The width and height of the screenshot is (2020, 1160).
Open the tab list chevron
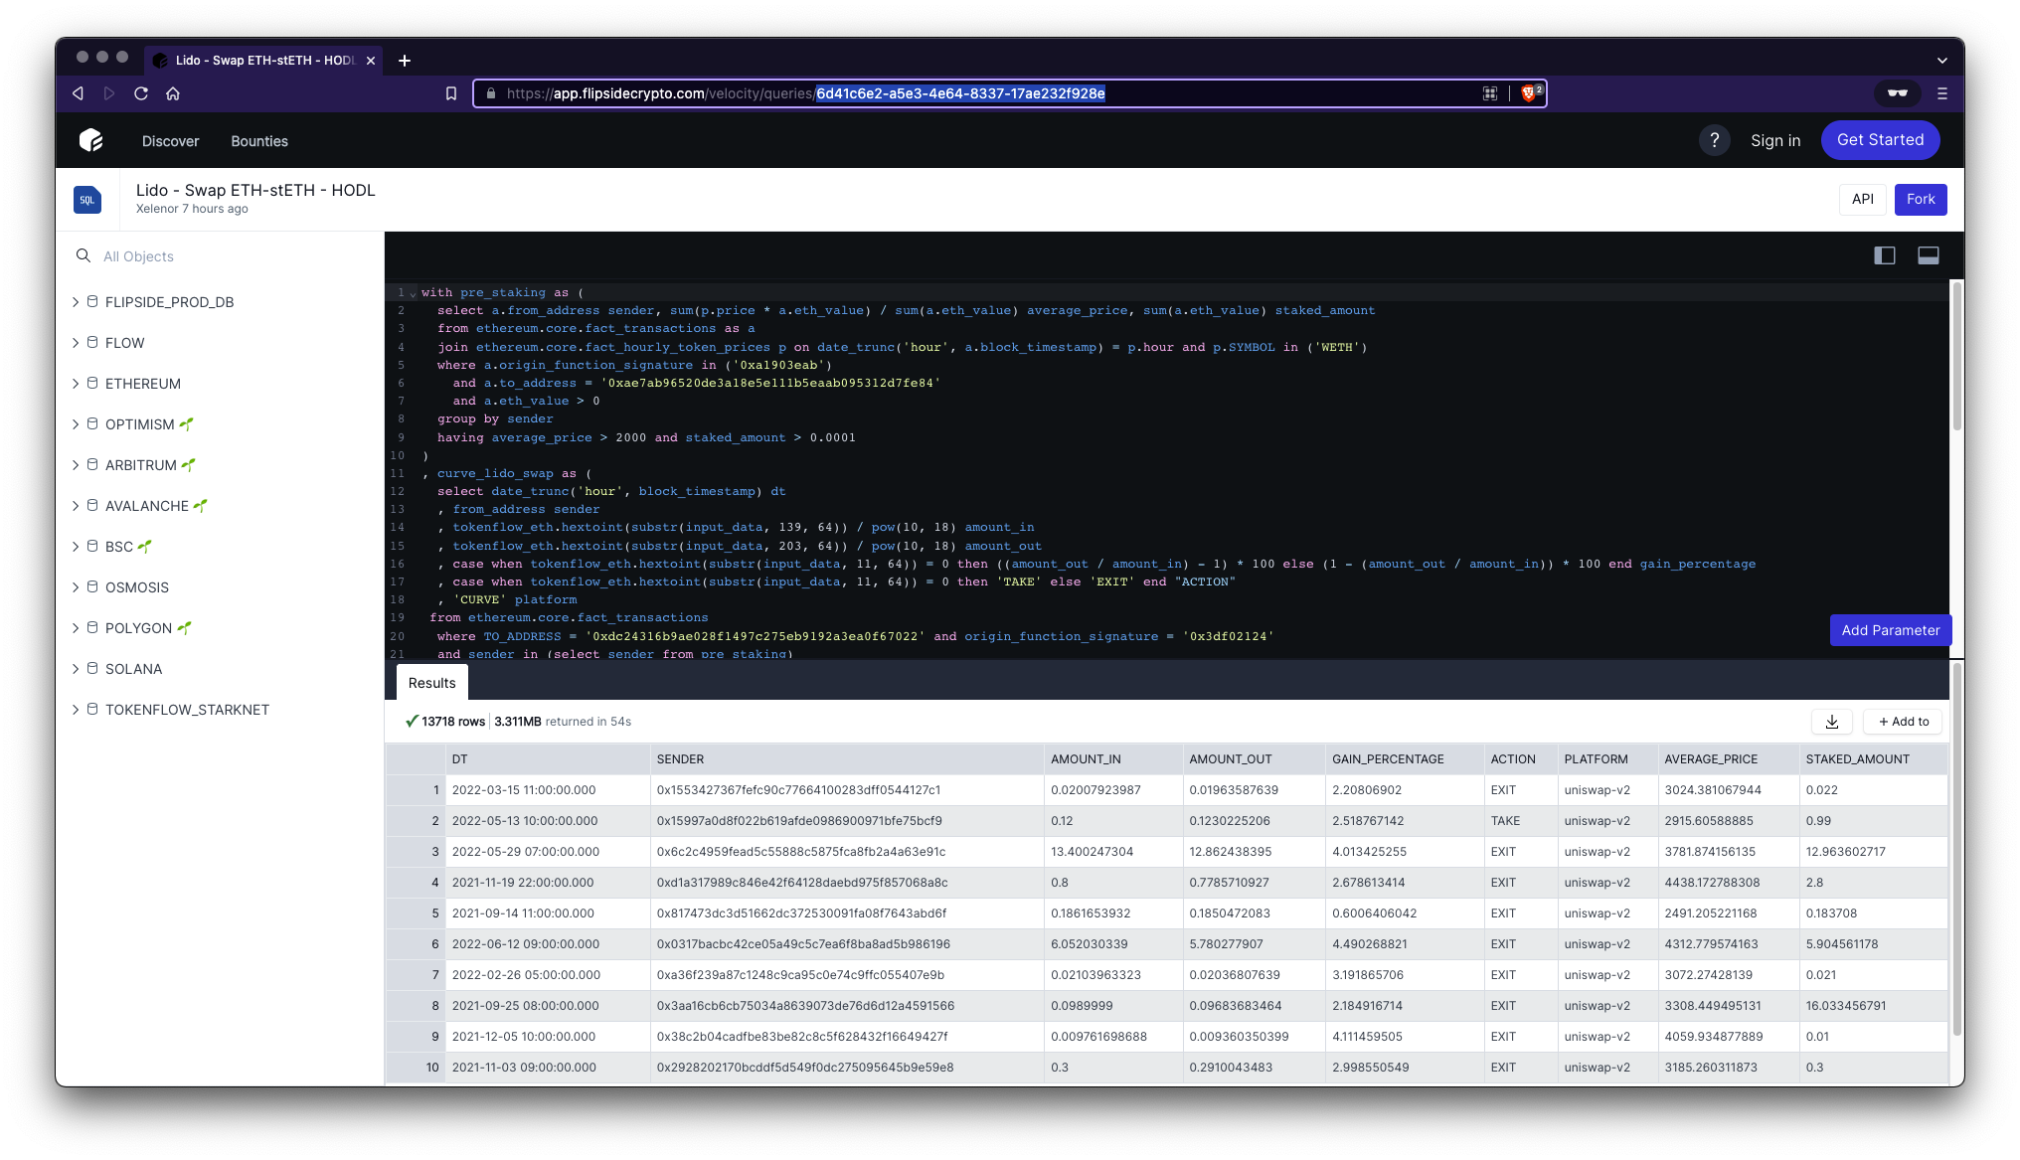(1942, 61)
